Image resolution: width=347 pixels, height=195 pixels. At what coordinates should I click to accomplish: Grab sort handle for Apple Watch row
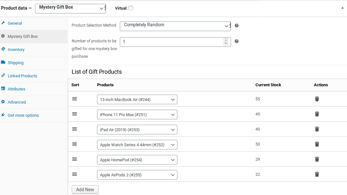coord(75,144)
